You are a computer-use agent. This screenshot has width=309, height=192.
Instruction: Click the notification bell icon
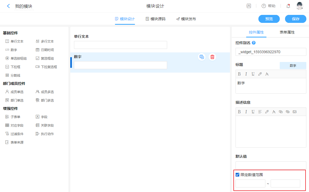click(288, 6)
